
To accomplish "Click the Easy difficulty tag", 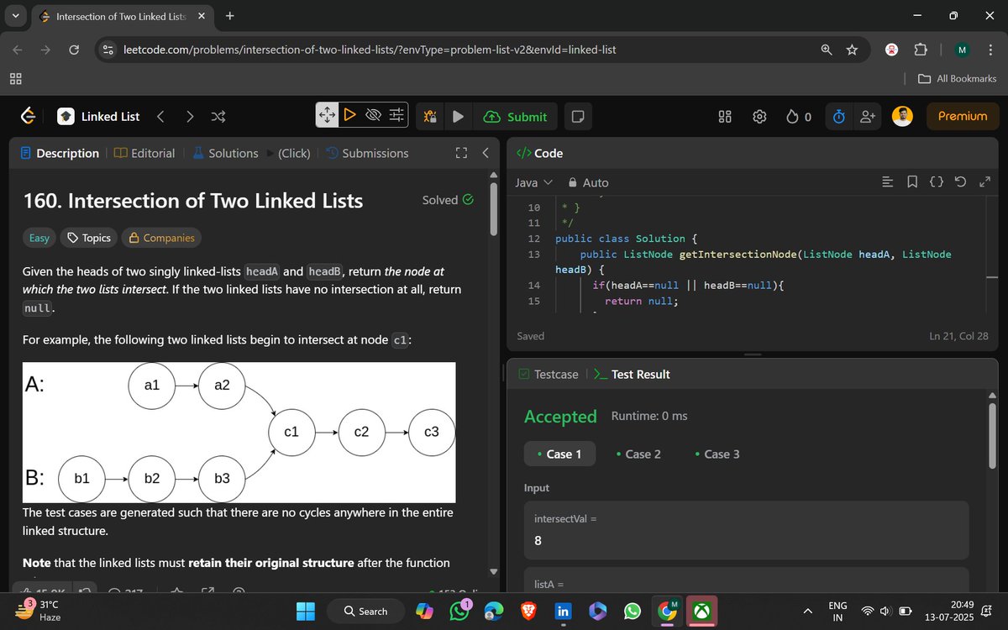I will [x=39, y=238].
